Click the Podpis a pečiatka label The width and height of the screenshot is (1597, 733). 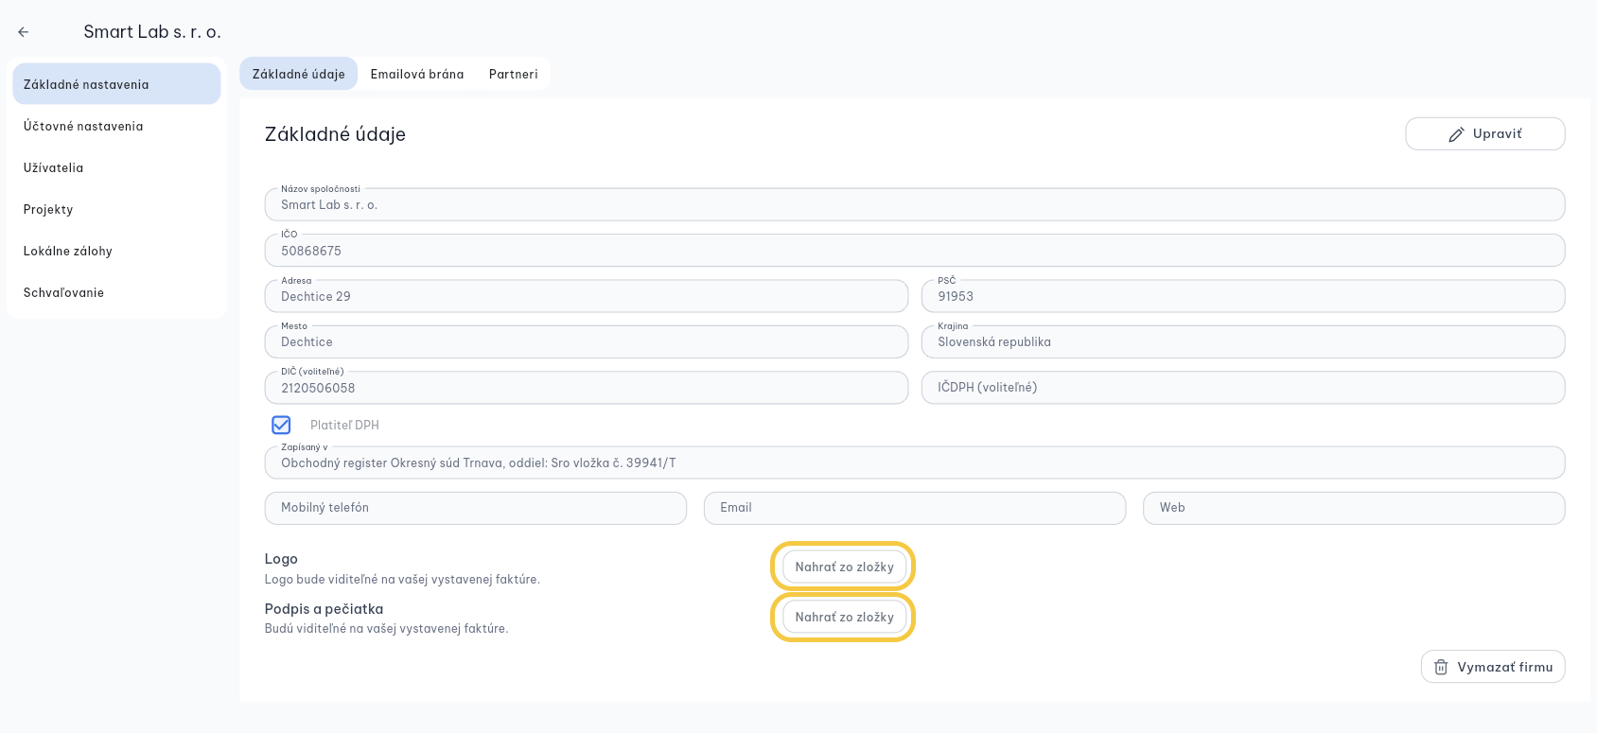click(324, 609)
